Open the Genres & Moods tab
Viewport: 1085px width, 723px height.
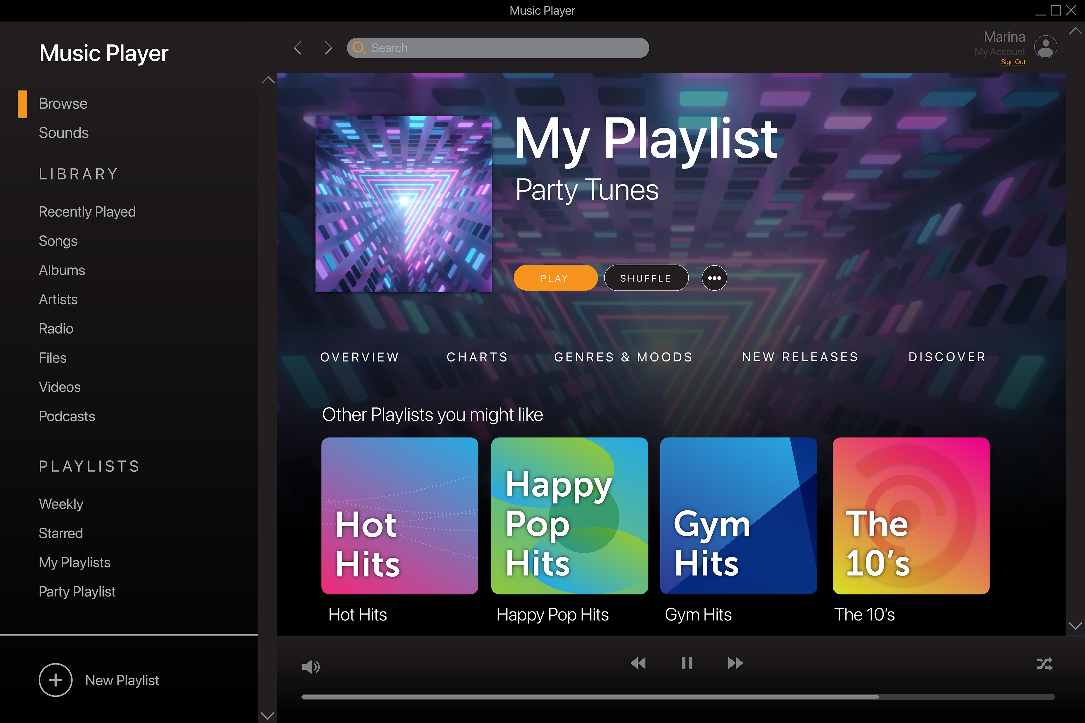[623, 357]
